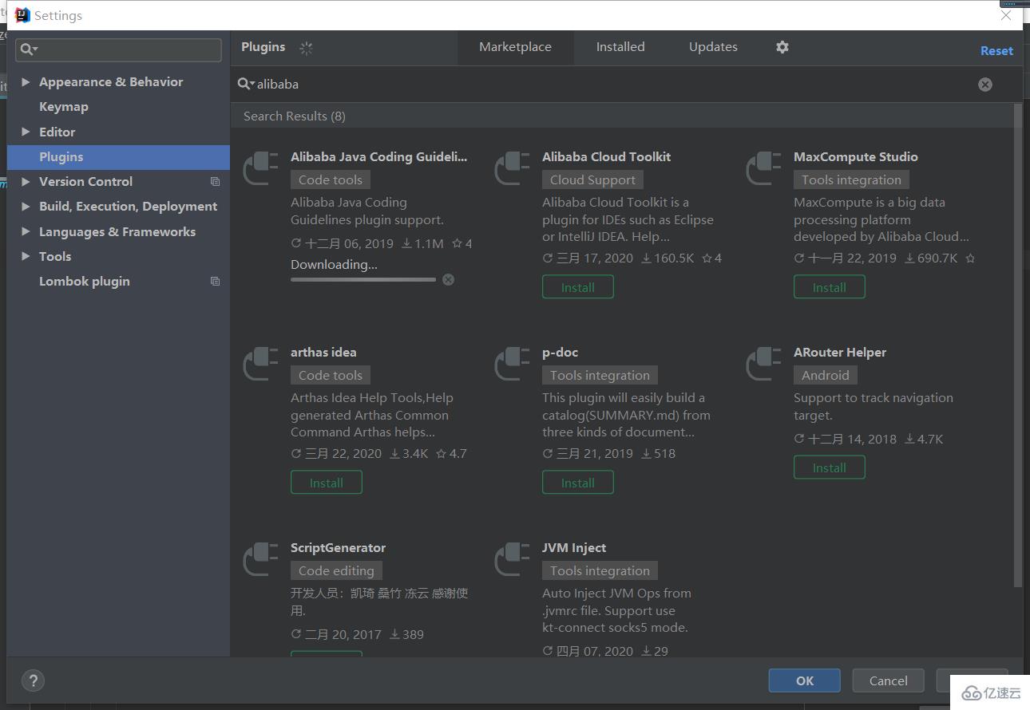Click the settings sidebar search magnifier icon
The height and width of the screenshot is (710, 1030).
29,49
